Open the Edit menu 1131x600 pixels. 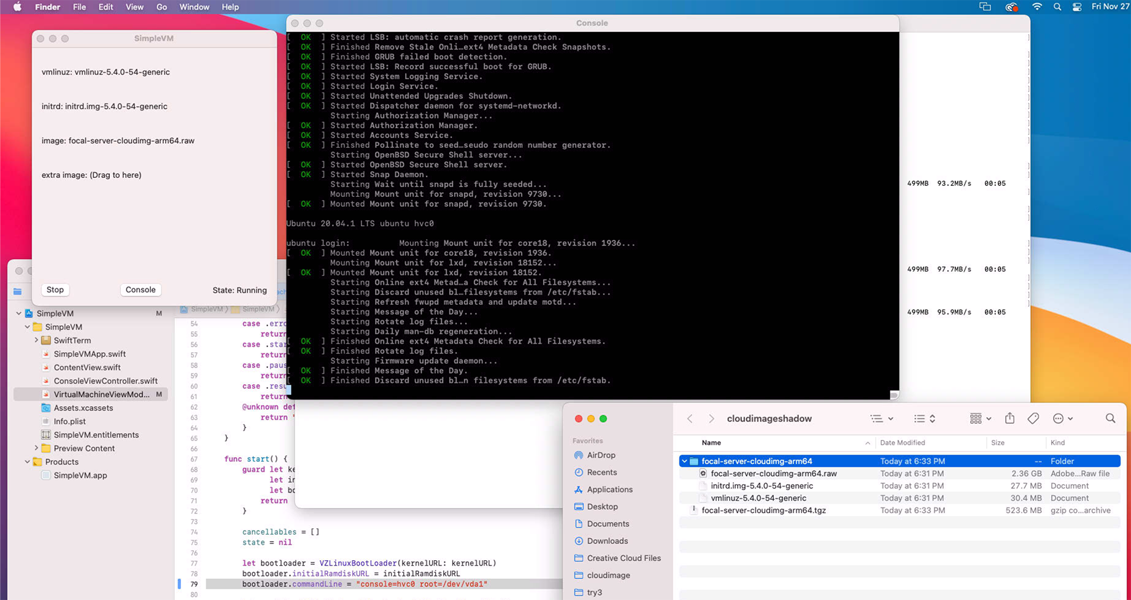(x=106, y=7)
